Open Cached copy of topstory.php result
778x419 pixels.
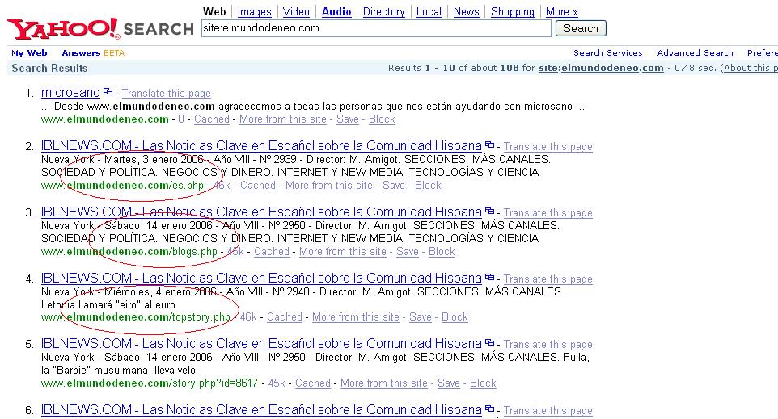coord(285,317)
